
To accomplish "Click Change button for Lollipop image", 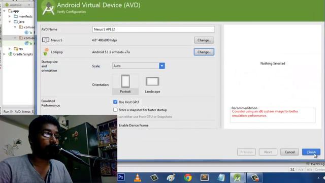I will click(x=204, y=52).
